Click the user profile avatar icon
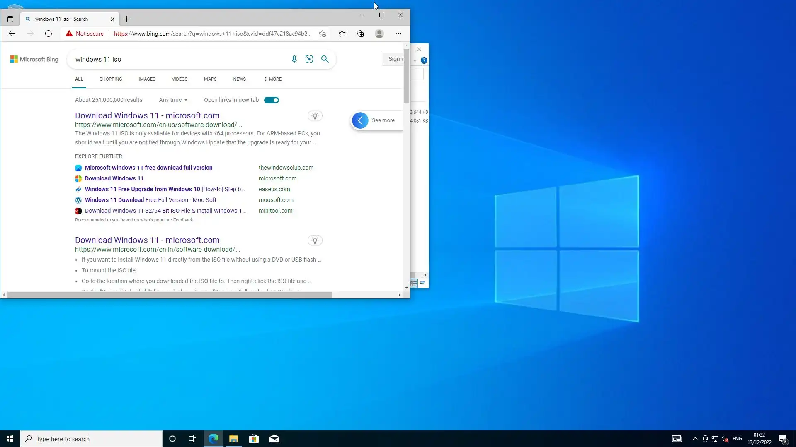Screen dimensions: 796x447 tap(379, 34)
